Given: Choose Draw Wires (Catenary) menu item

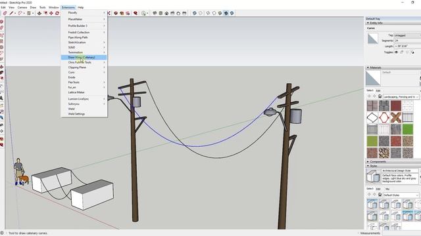Looking at the screenshot, I should coord(84,57).
